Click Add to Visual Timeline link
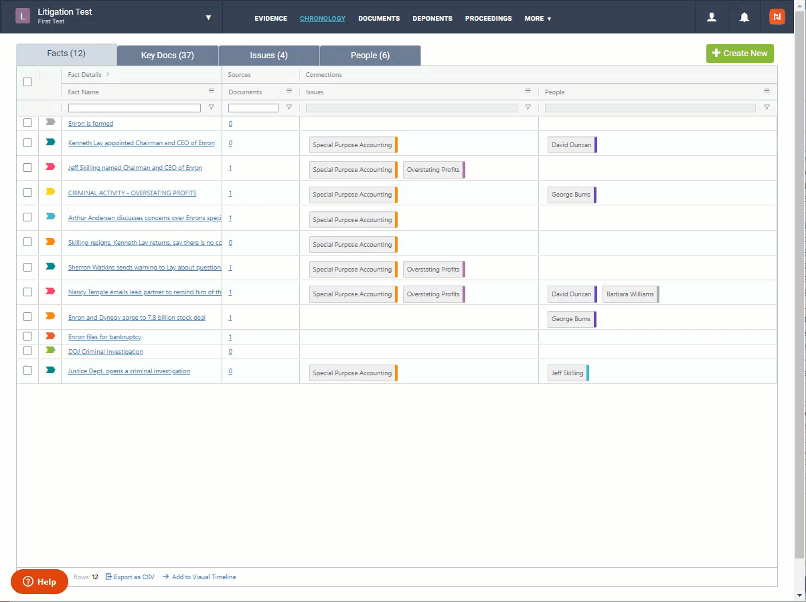806x602 pixels. point(199,577)
